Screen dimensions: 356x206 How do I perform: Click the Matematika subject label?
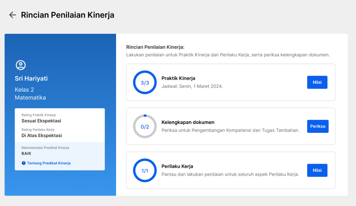pyautogui.click(x=30, y=98)
